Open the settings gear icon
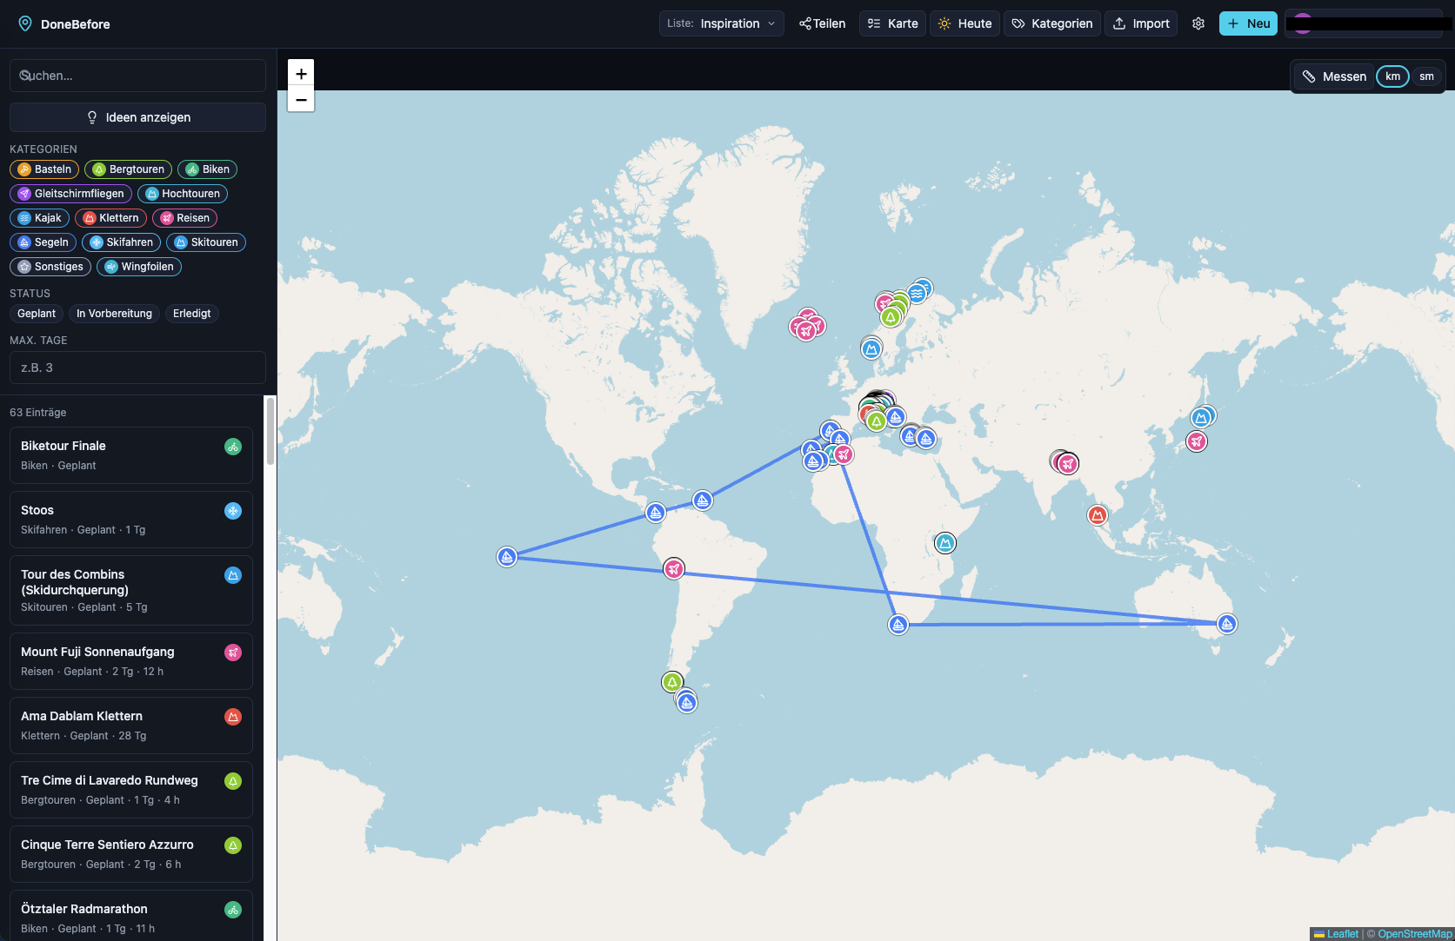 tap(1198, 23)
